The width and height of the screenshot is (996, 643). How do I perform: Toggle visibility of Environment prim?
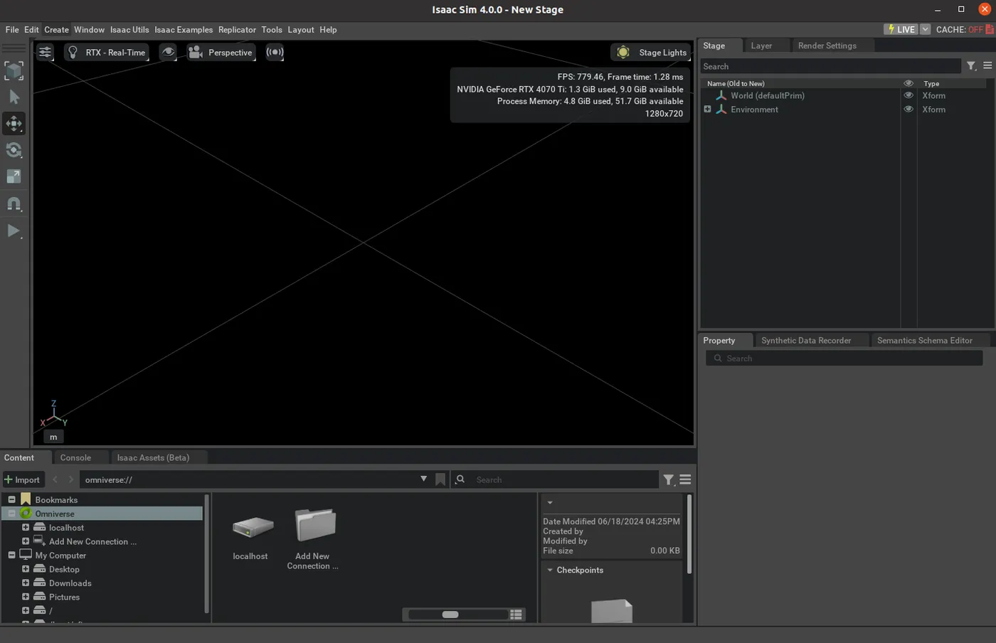[x=908, y=110]
